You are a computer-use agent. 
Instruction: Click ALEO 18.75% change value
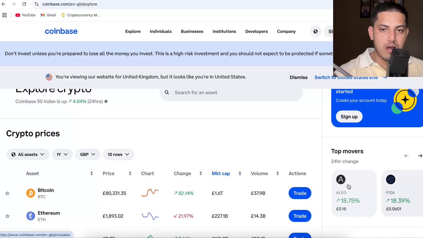tap(348, 201)
